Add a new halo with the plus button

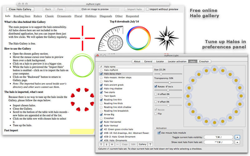112,144
